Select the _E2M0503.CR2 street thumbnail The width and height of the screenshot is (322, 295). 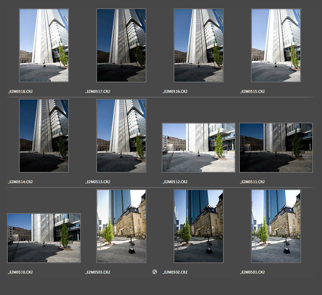click(121, 226)
